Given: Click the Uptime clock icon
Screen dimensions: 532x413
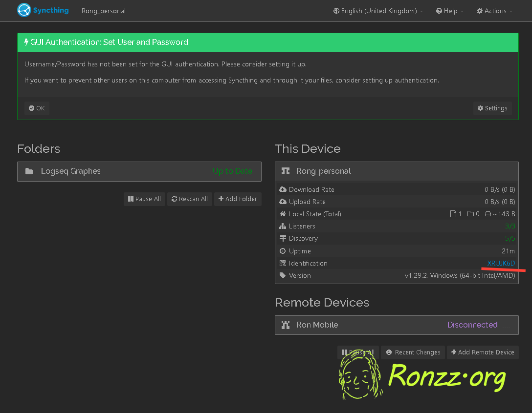Looking at the screenshot, I should point(283,251).
